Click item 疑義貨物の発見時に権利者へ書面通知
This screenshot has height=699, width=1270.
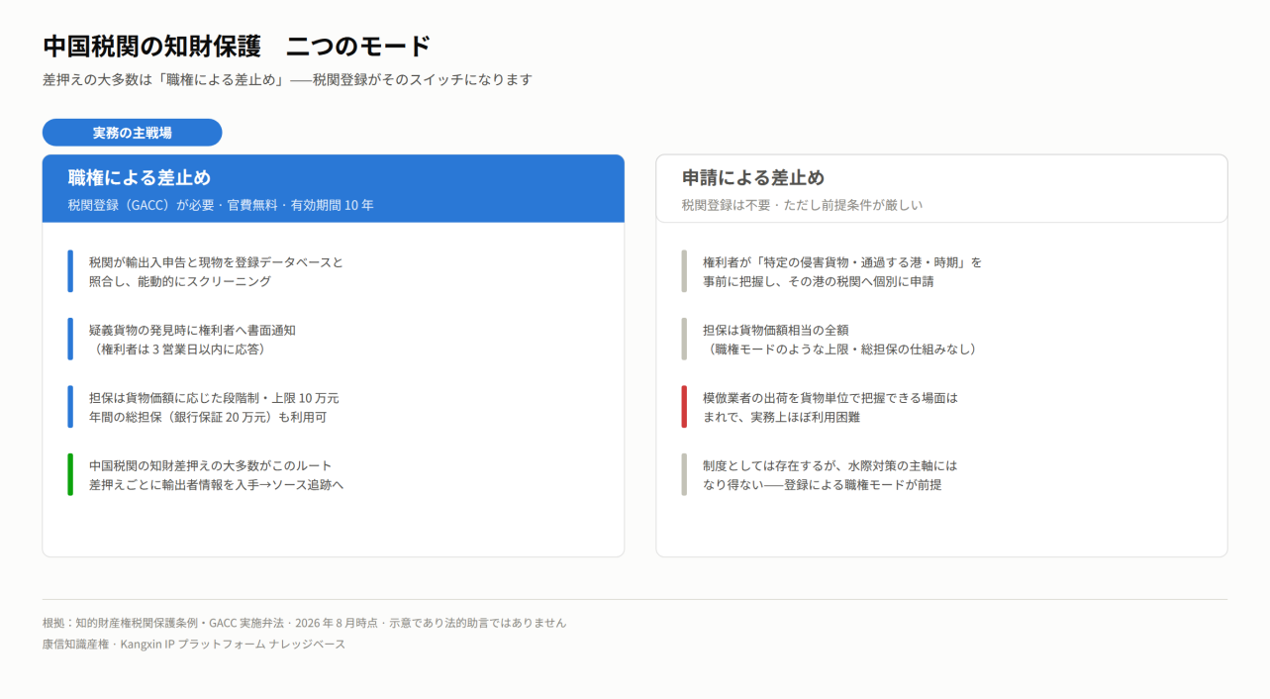192,330
